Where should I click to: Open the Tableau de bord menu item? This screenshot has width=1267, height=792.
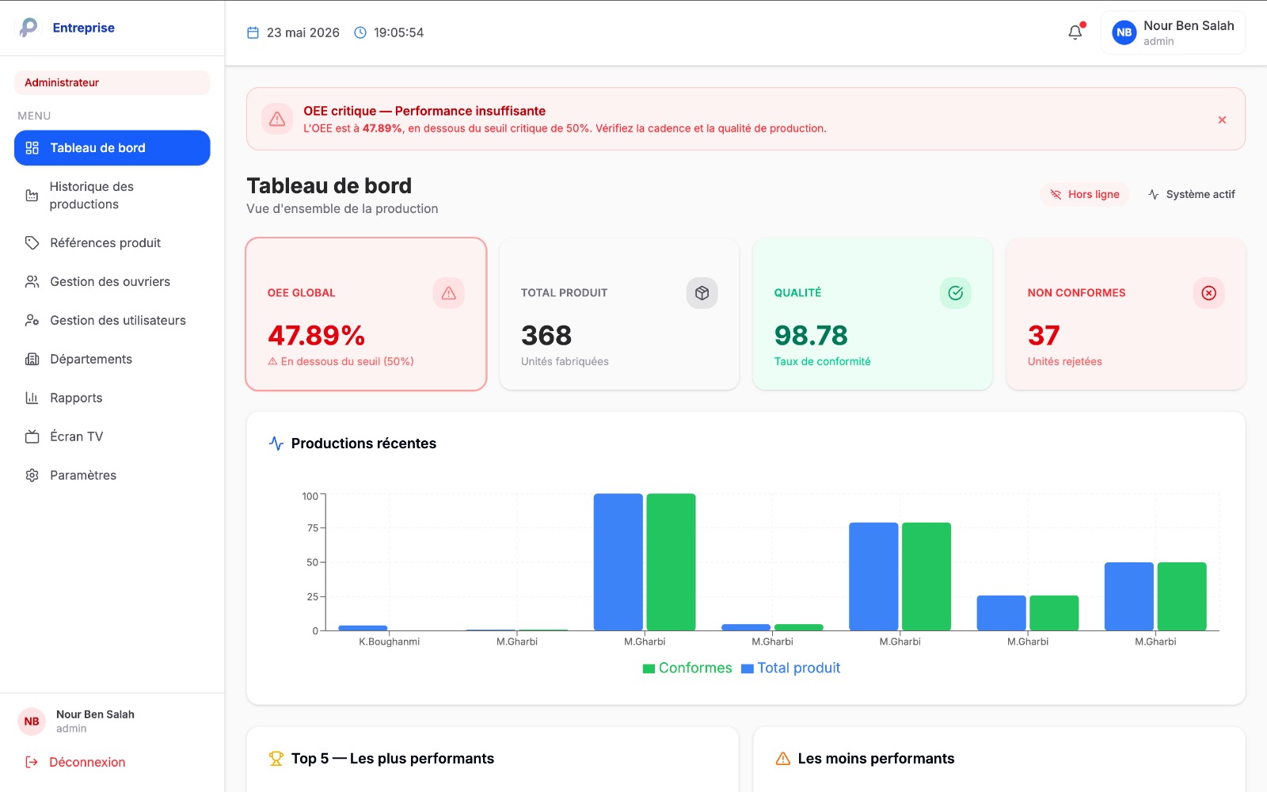(112, 148)
